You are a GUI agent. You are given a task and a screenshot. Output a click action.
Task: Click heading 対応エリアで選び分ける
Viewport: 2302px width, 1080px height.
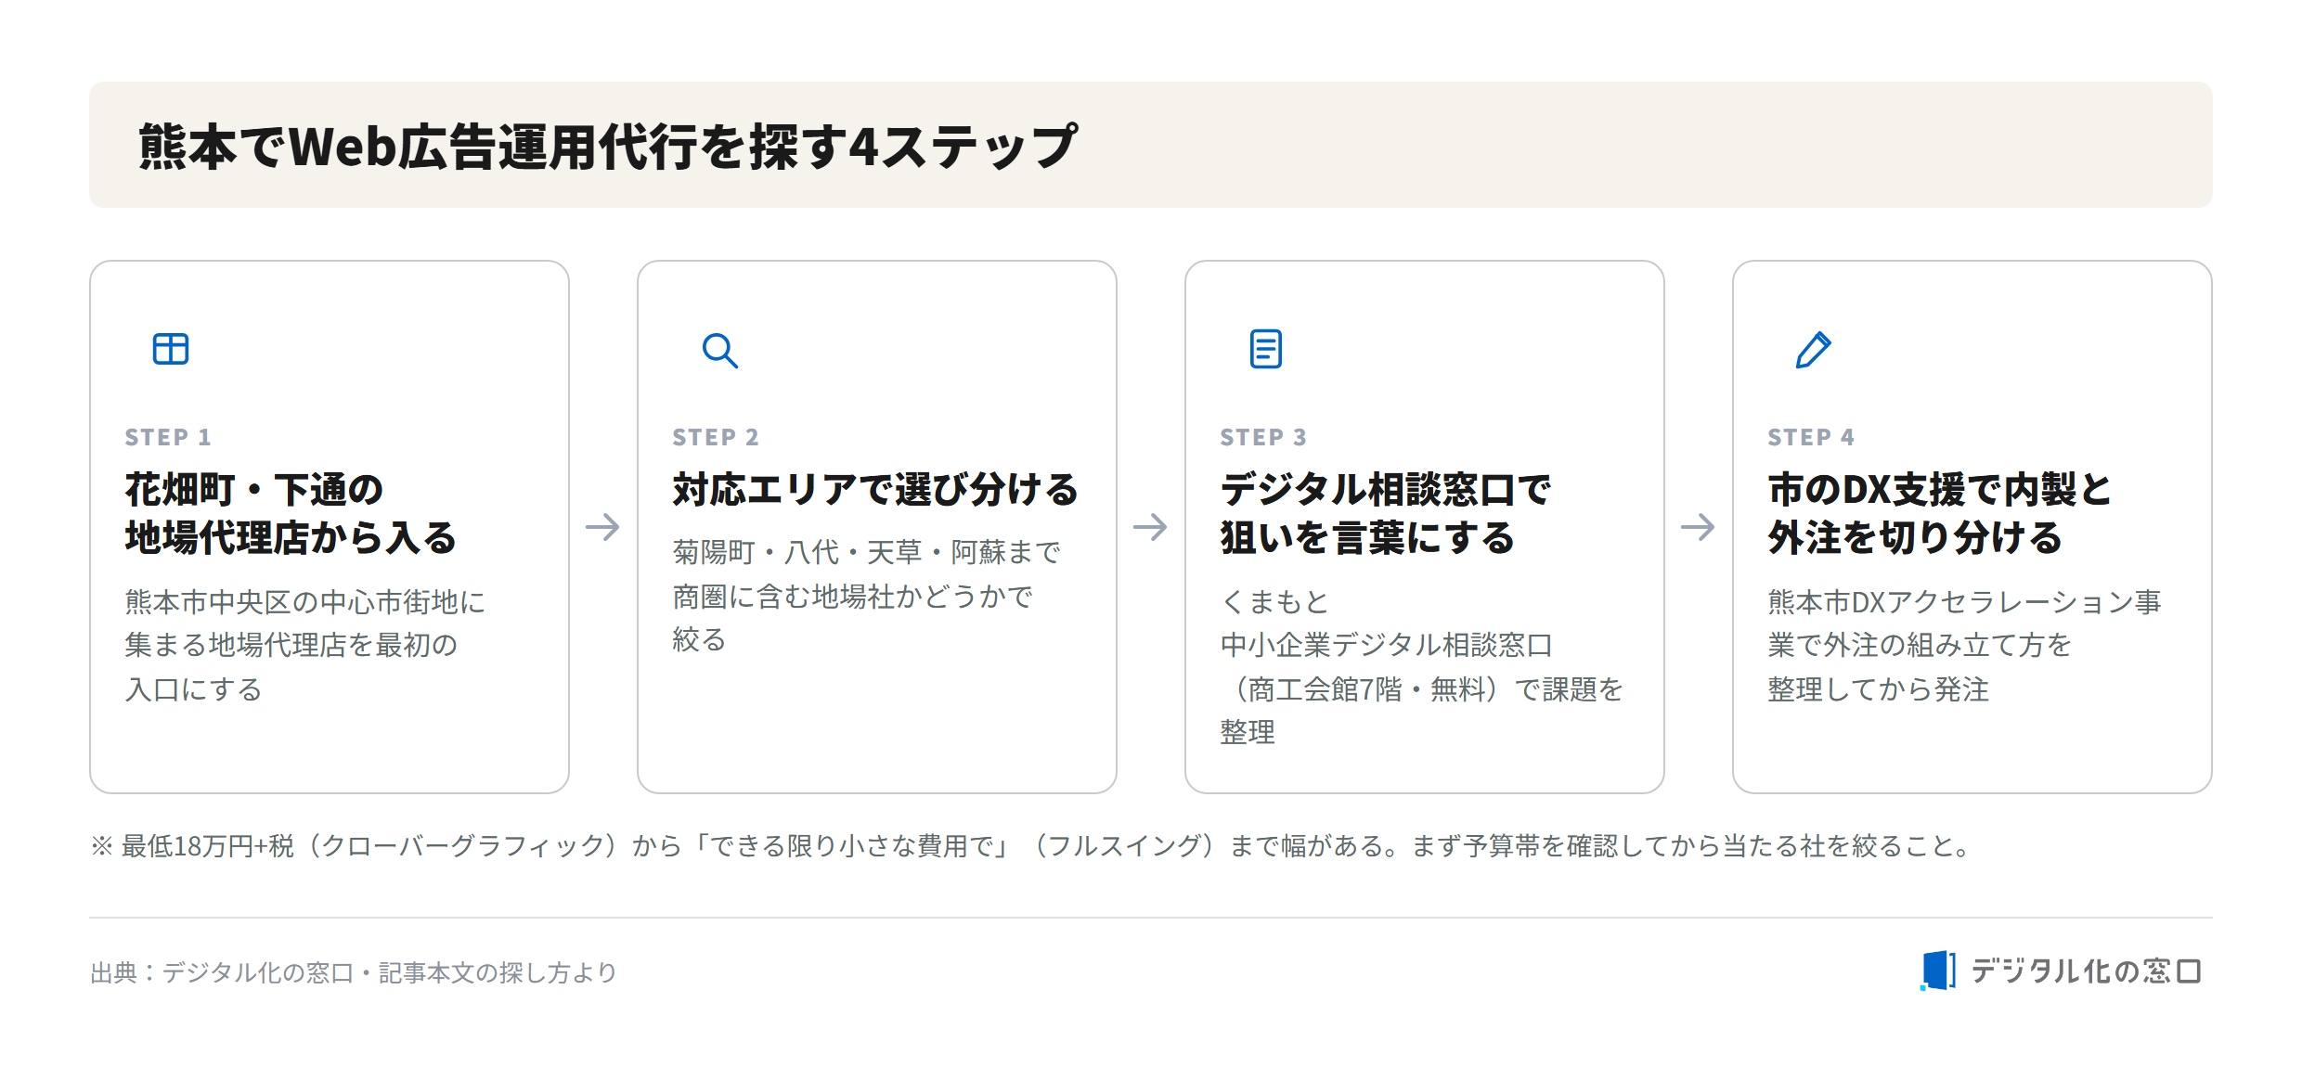(875, 489)
